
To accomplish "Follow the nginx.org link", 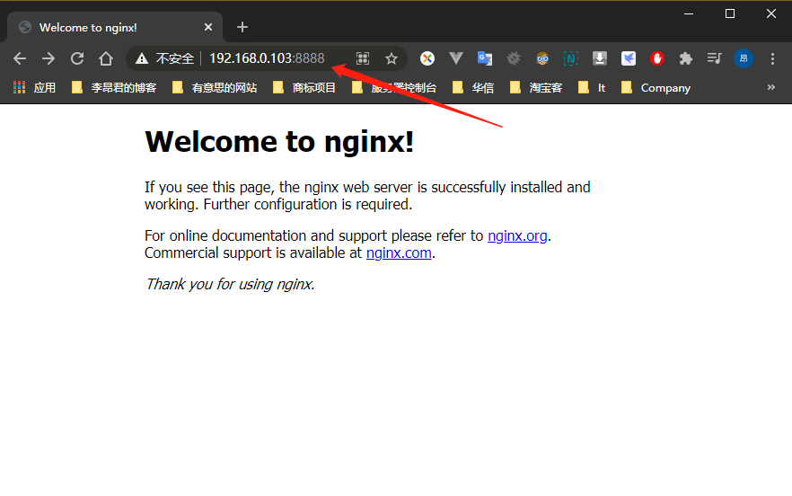I will 517,236.
